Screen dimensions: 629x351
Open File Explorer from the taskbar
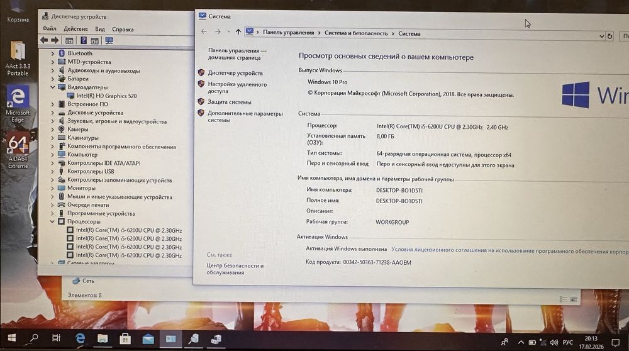(x=103, y=339)
